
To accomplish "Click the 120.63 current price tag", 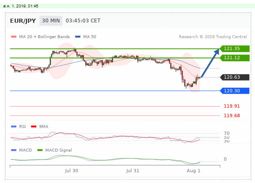I will click(x=235, y=77).
